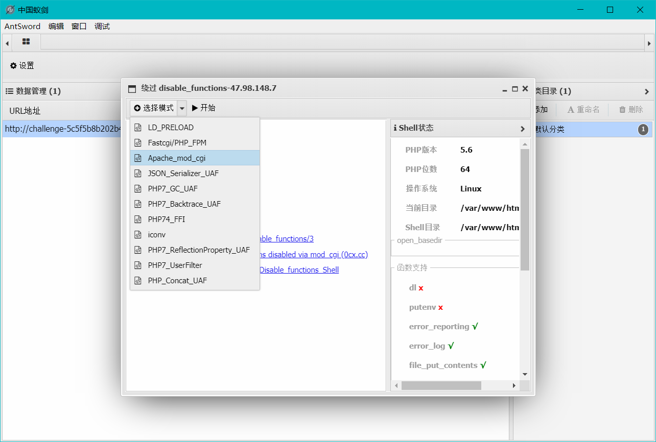
Task: Collapse the Shell状态 panel chevron
Action: tap(523, 129)
